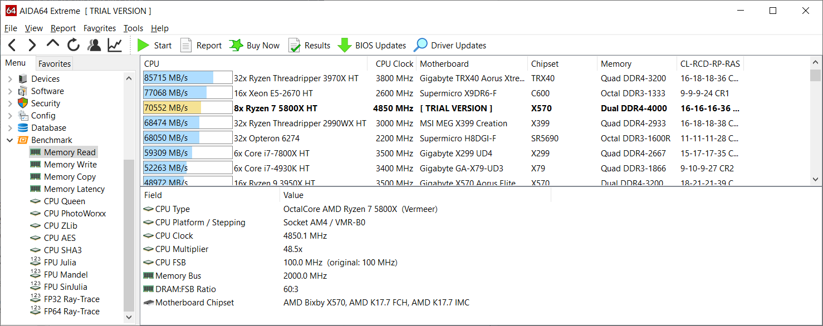Open the Help menu
The image size is (823, 326).
tap(160, 28)
